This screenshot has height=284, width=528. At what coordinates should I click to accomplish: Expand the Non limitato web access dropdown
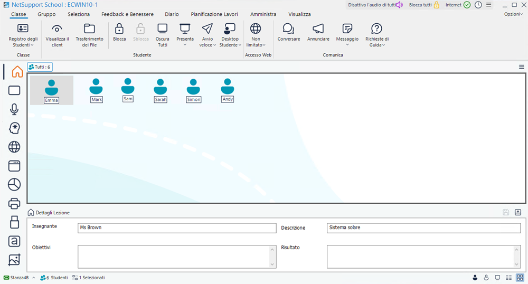[256, 45]
